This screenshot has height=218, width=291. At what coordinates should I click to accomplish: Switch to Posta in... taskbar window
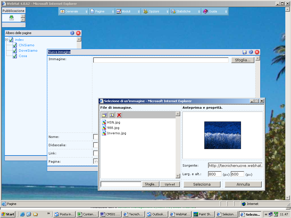65,214
